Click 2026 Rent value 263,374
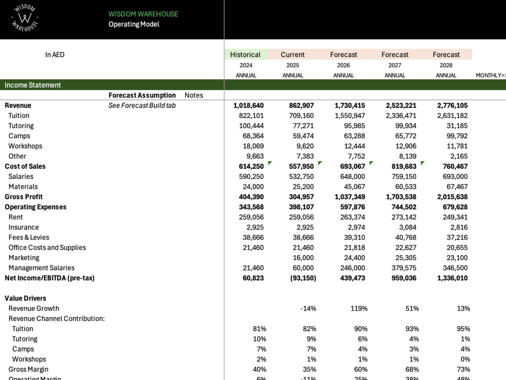This screenshot has width=506, height=380. (352, 217)
